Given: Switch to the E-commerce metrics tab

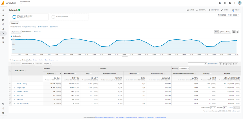Looking at the screenshot, I should tap(54, 27).
